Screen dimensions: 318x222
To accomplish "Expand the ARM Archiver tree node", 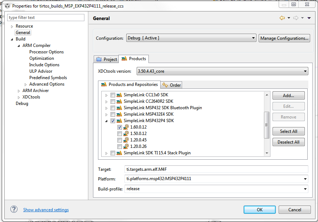I will pyautogui.click(x=19, y=91).
